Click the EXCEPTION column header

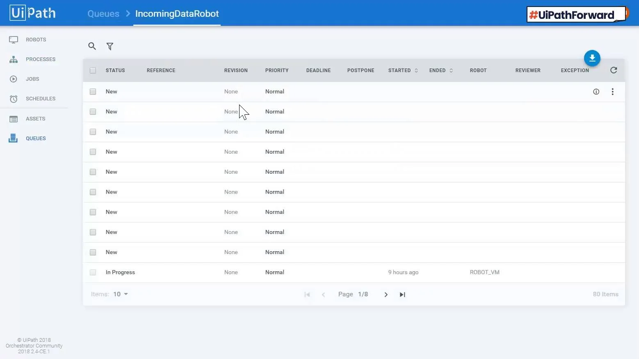pyautogui.click(x=575, y=70)
